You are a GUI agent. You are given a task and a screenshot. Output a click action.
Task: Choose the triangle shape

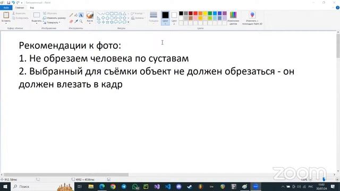coord(124,14)
